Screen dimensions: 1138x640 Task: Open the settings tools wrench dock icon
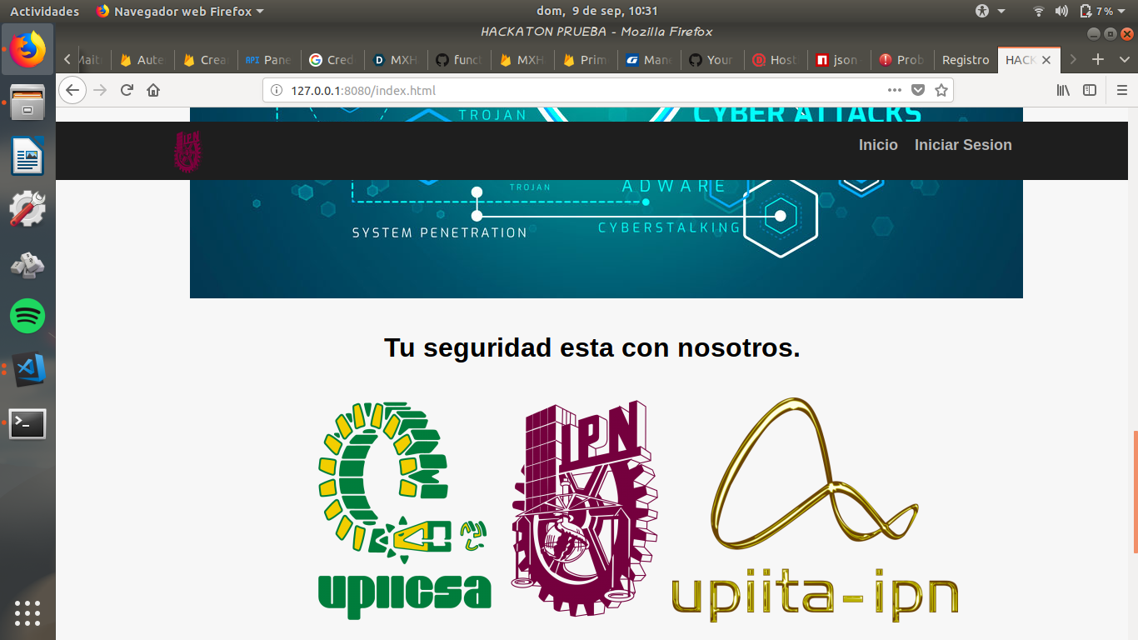(27, 209)
